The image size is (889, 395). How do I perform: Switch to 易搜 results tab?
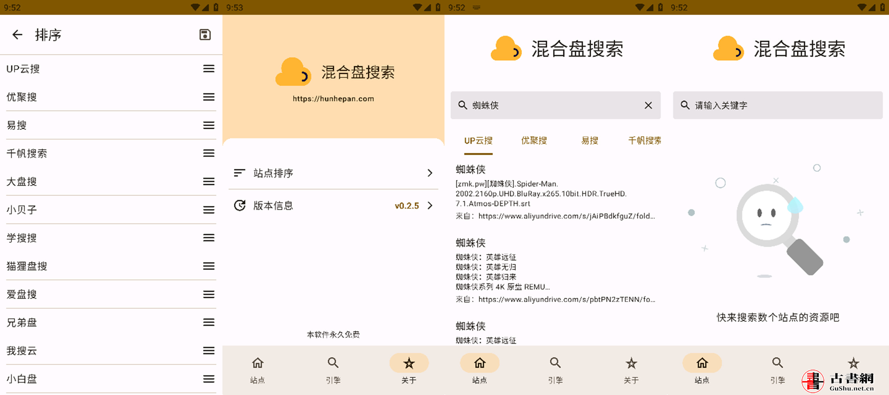click(x=590, y=141)
